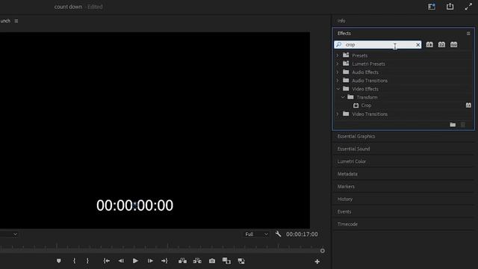Open the Markers panel
Screen dimensions: 478x269
[346, 186]
